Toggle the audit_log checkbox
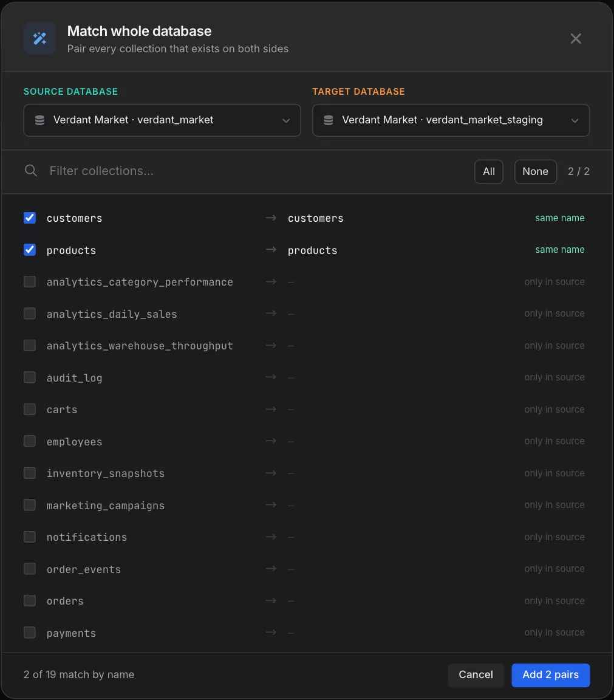The width and height of the screenshot is (614, 700). (x=29, y=377)
